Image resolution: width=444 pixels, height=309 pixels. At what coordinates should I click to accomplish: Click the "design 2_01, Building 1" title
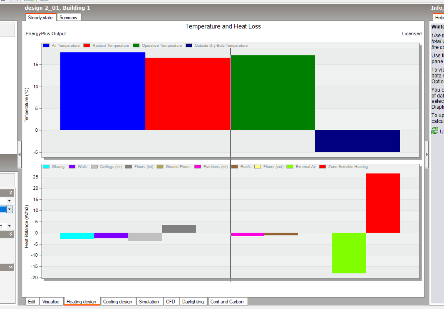(x=58, y=8)
